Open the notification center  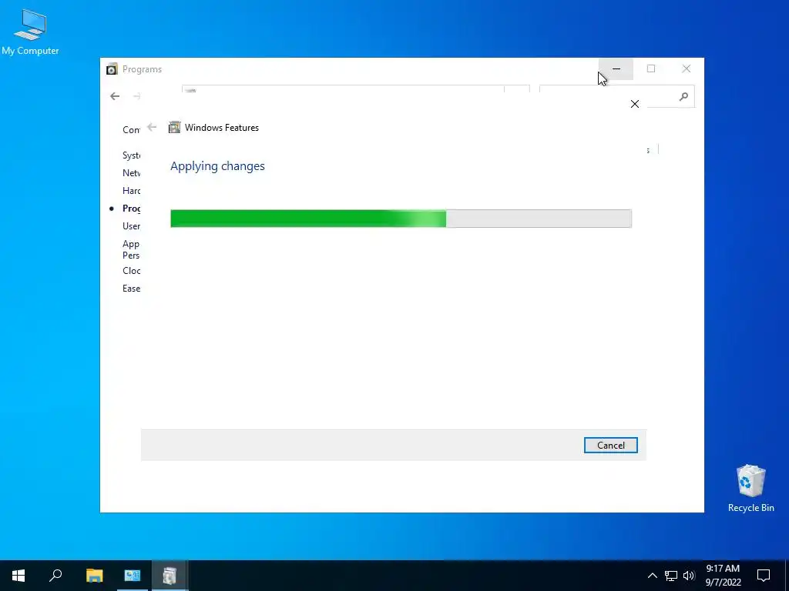click(x=764, y=576)
